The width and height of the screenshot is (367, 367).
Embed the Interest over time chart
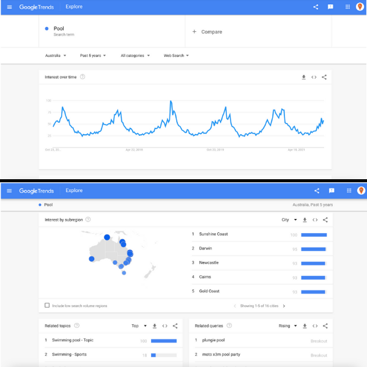point(314,77)
